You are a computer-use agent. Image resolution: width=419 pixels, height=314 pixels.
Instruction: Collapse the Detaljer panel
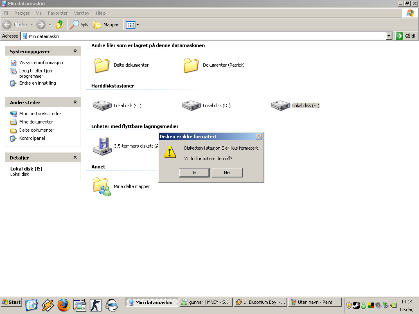pos(75,157)
